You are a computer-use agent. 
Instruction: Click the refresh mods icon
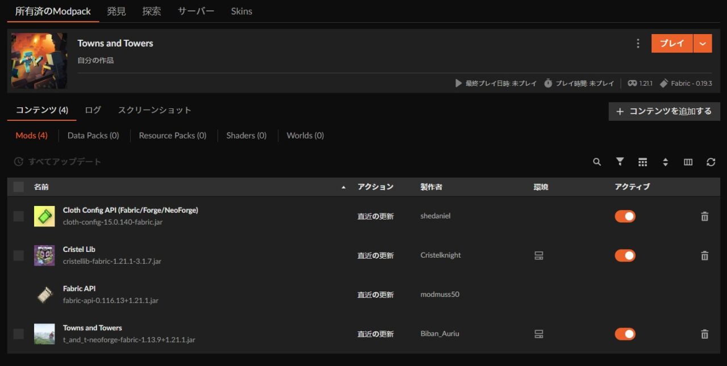click(711, 162)
